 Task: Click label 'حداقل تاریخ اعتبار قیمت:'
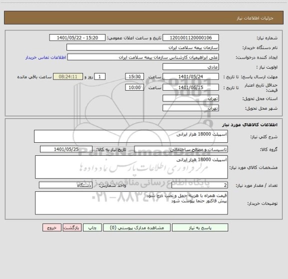261,88
